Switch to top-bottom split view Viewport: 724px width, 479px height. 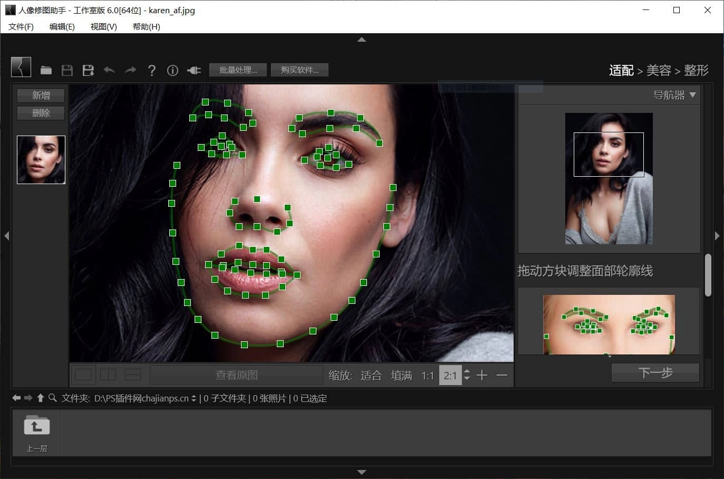tap(133, 375)
